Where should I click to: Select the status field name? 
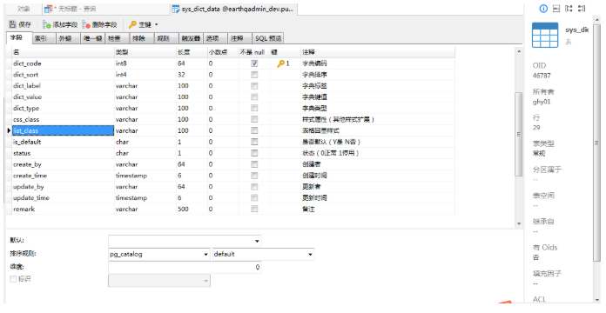(22, 153)
